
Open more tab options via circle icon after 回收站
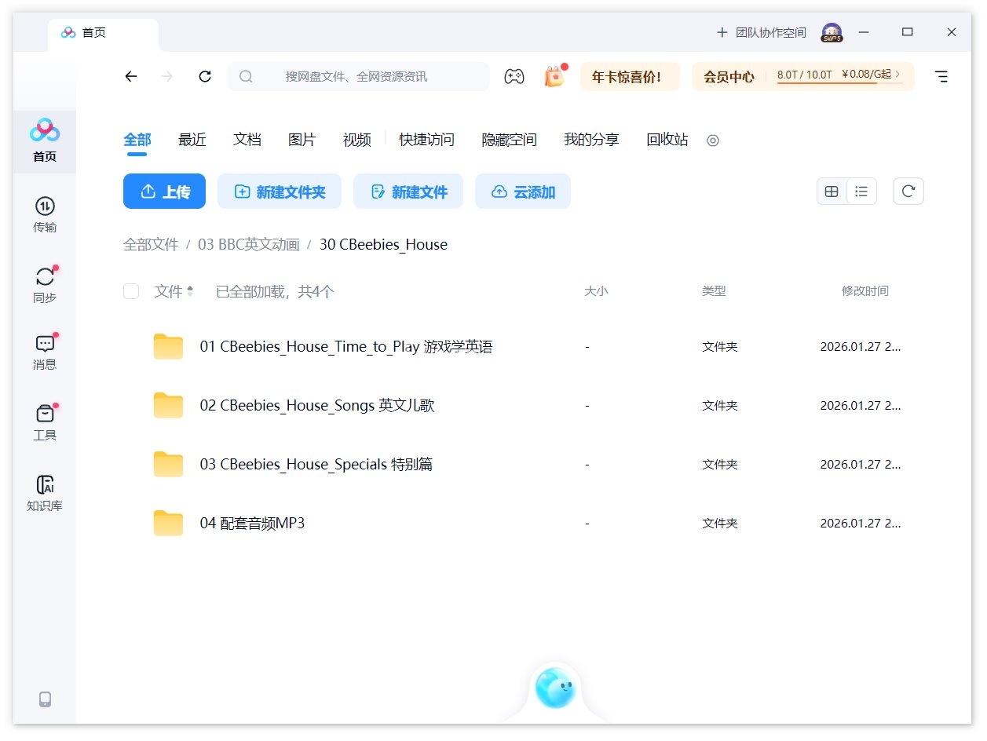pyautogui.click(x=713, y=141)
